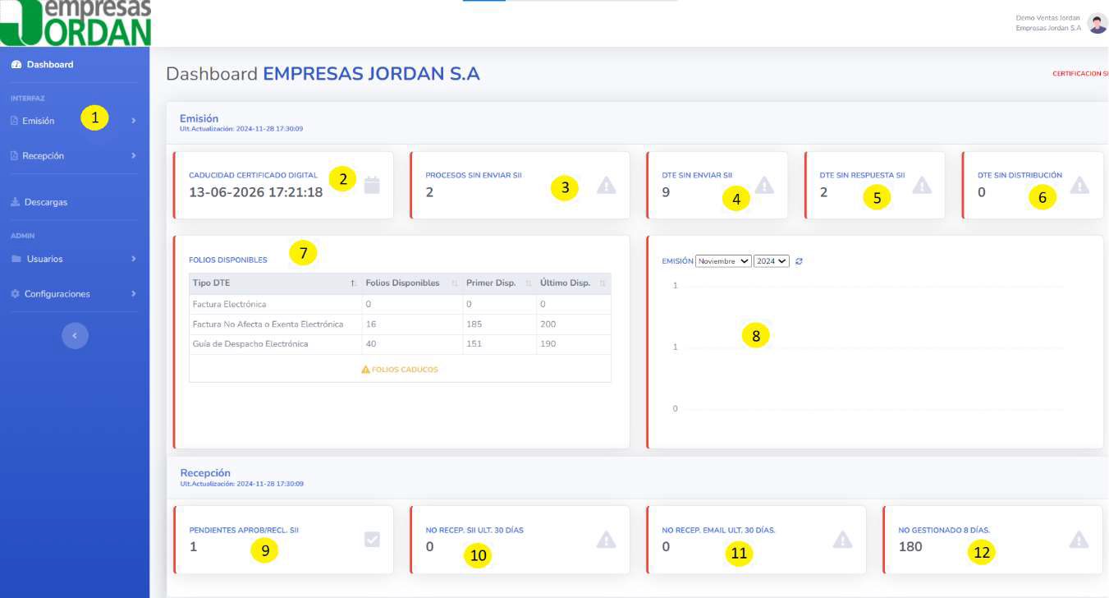The image size is (1109, 598).
Task: Expand the Recepción chevron arrow
Action: [x=134, y=155]
